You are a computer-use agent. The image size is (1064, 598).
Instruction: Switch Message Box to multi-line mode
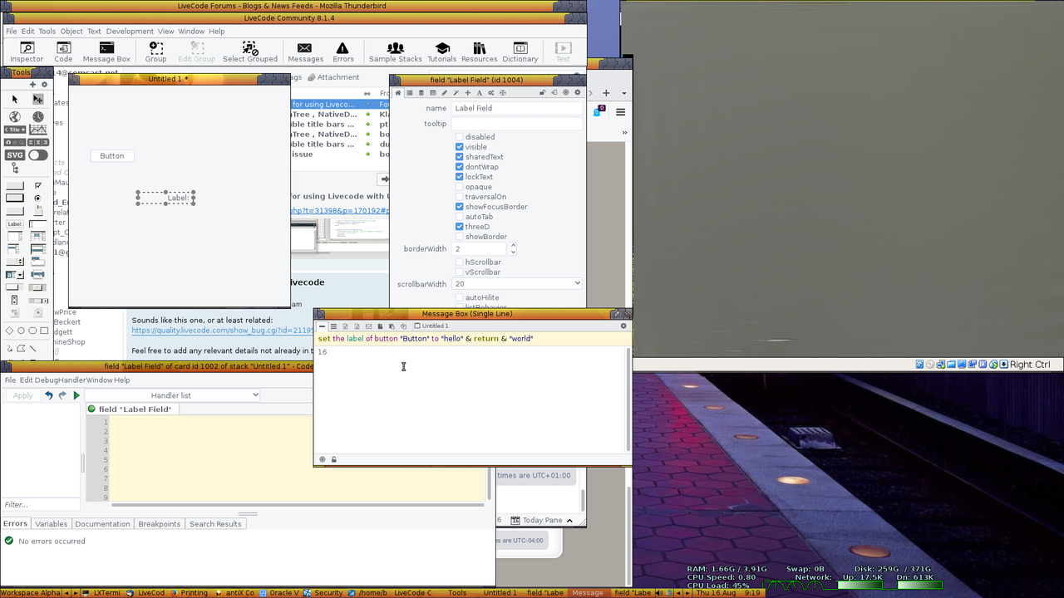click(333, 326)
